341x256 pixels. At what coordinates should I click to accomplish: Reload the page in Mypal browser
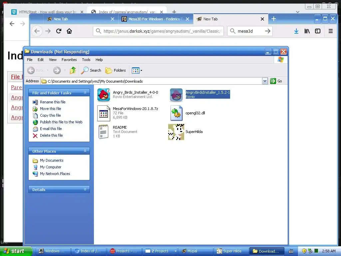59,31
